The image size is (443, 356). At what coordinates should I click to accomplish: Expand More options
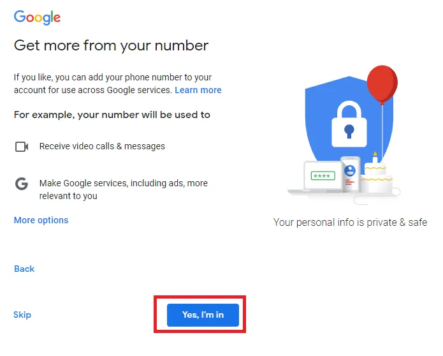tap(41, 220)
